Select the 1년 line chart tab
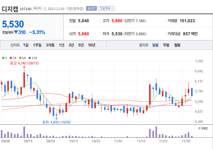Viewport: 213px width, 149px height. point(61,45)
